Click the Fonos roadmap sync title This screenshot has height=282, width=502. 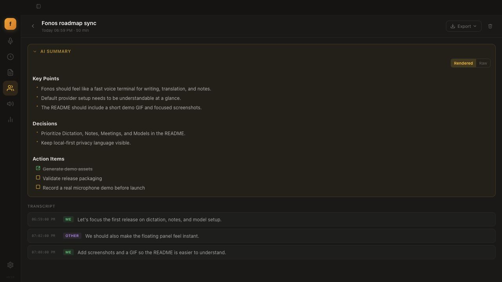tap(69, 23)
